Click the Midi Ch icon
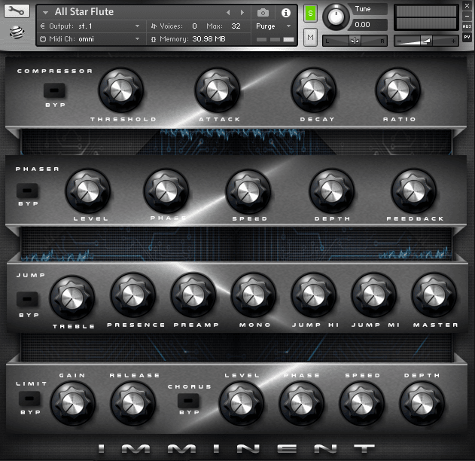475x461 pixels. [43, 39]
